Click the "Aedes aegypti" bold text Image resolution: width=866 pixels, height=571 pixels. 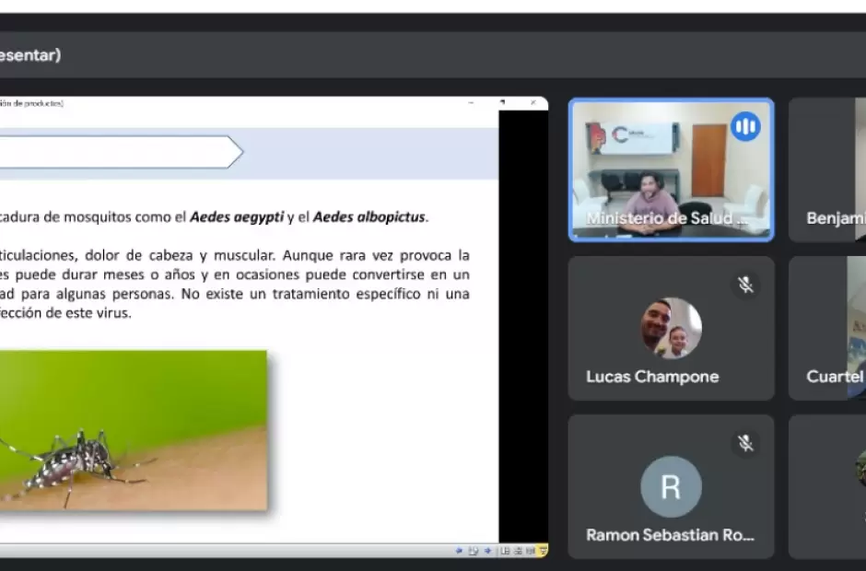237,217
